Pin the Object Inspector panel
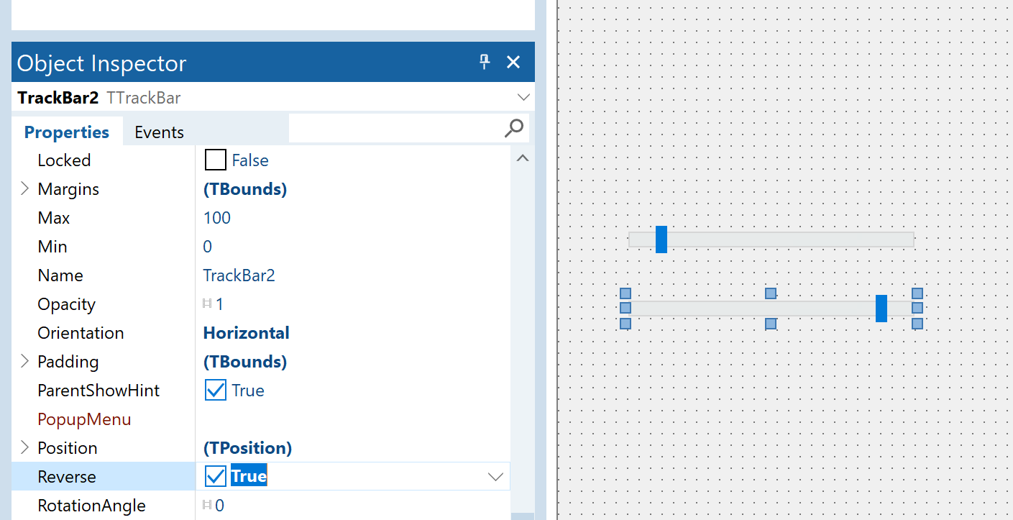The image size is (1013, 520). coord(485,62)
